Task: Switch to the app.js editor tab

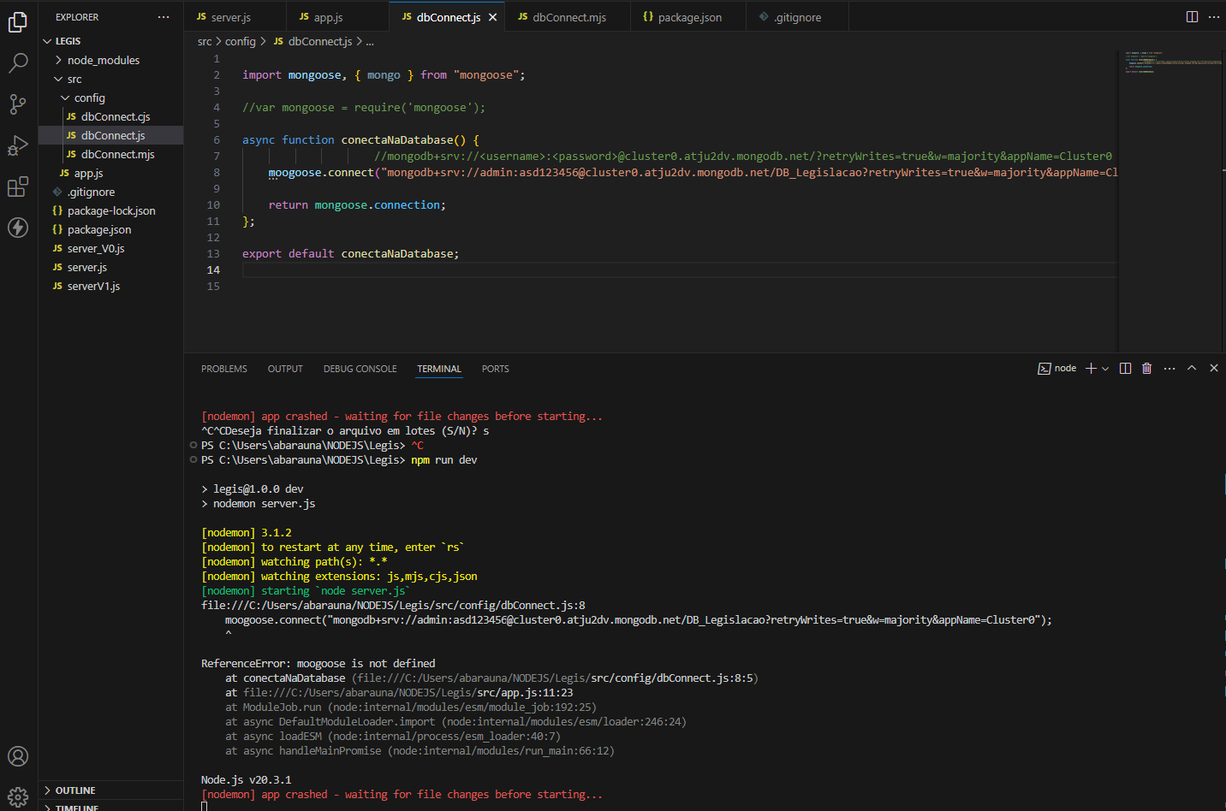Action: click(x=338, y=17)
